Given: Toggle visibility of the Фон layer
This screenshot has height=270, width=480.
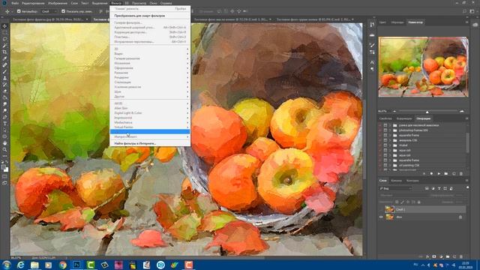Looking at the screenshot, I should (x=381, y=217).
